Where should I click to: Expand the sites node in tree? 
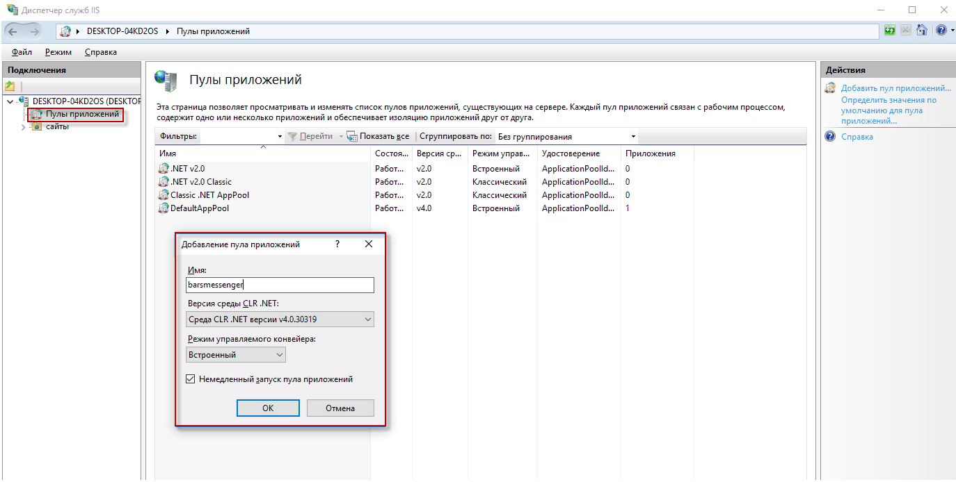(23, 126)
